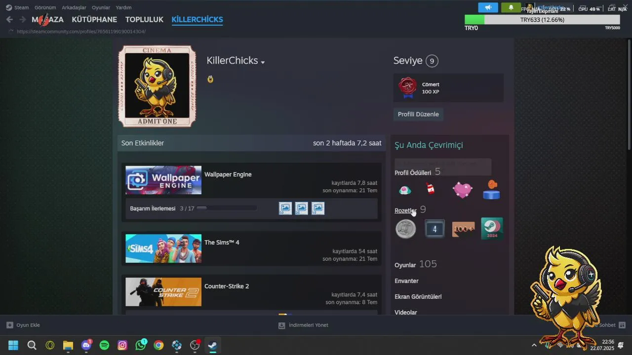The width and height of the screenshot is (632, 355).
Task: Click Wallpaper Engine achievement progress bar
Action: 227,209
